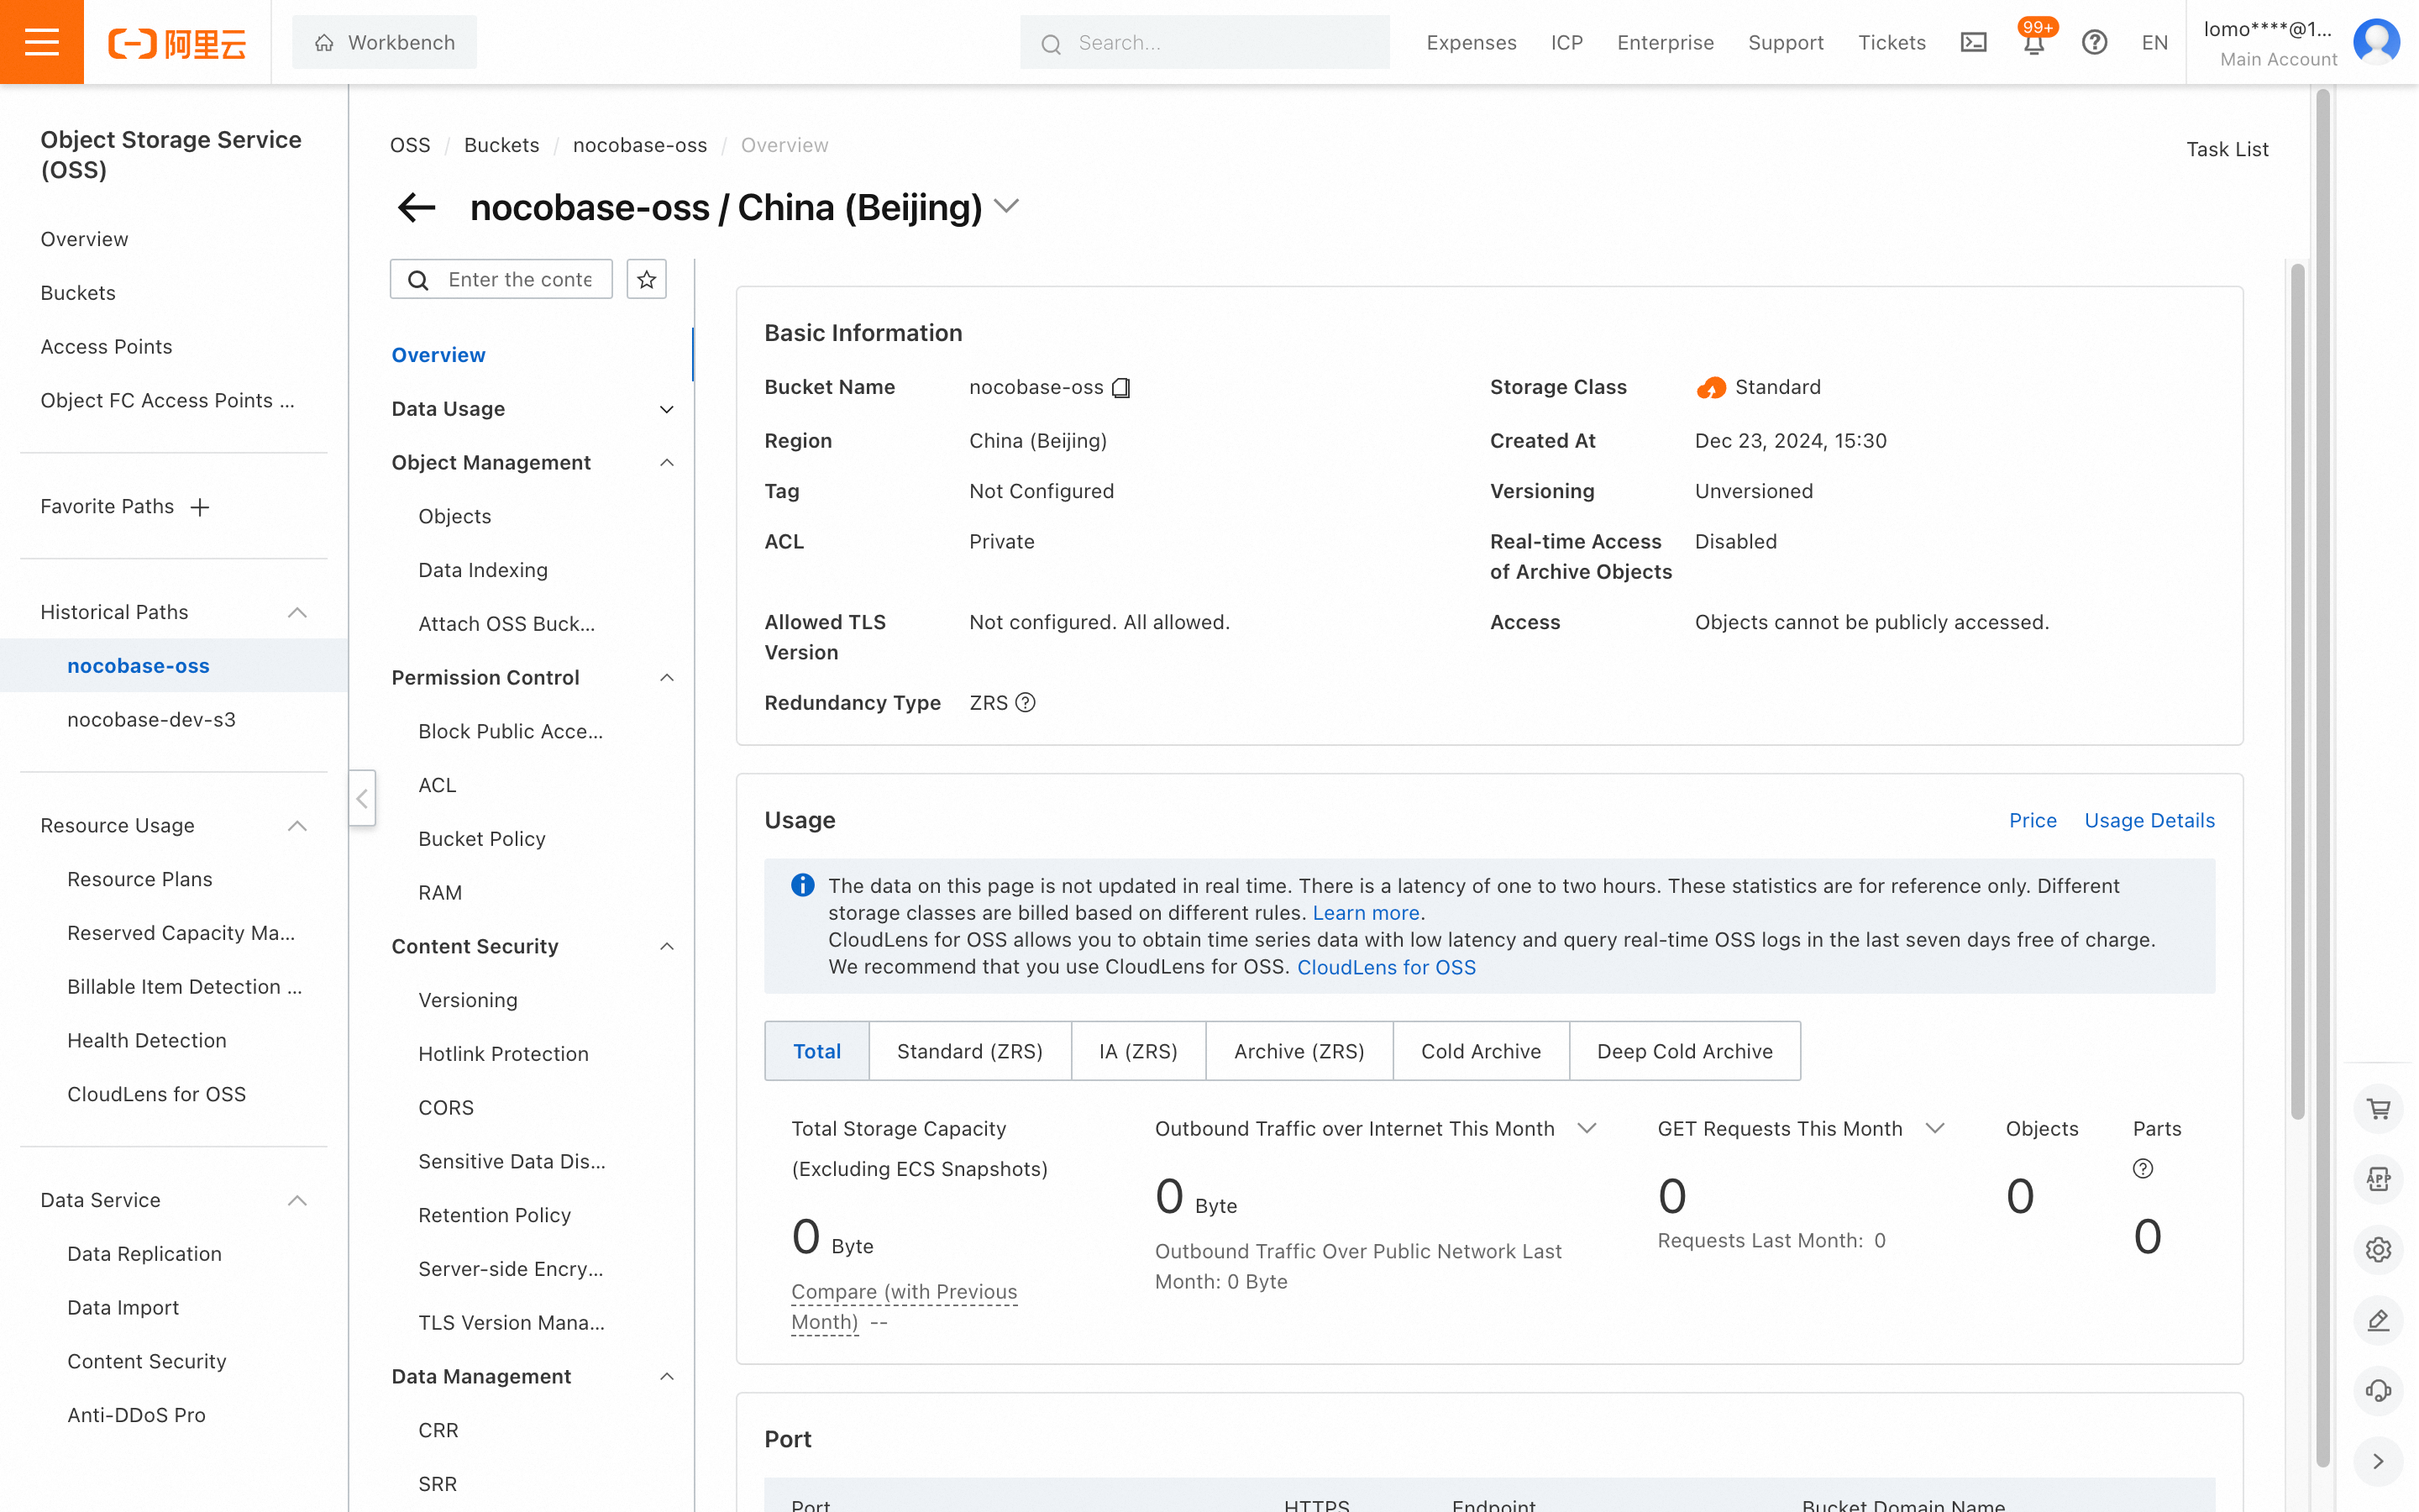Collapse the left sidebar panel handle
Screen dimensions: 2419x1512
point(362,797)
